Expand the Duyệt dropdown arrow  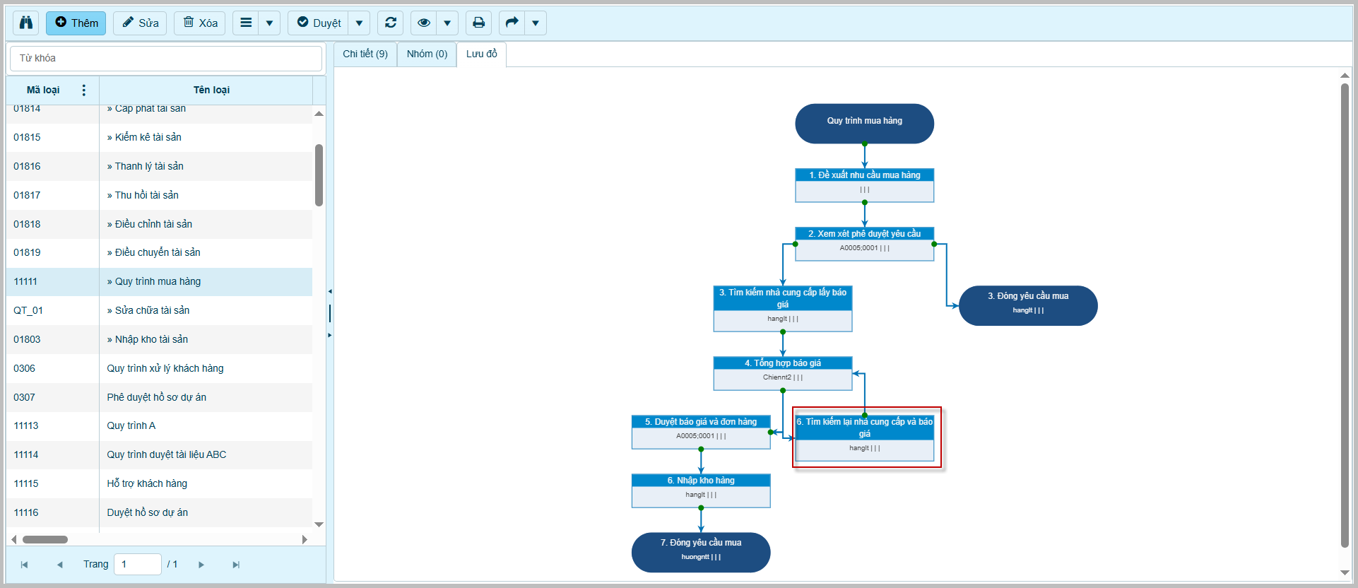[x=359, y=23]
